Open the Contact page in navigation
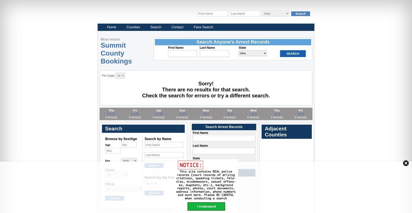 click(178, 27)
